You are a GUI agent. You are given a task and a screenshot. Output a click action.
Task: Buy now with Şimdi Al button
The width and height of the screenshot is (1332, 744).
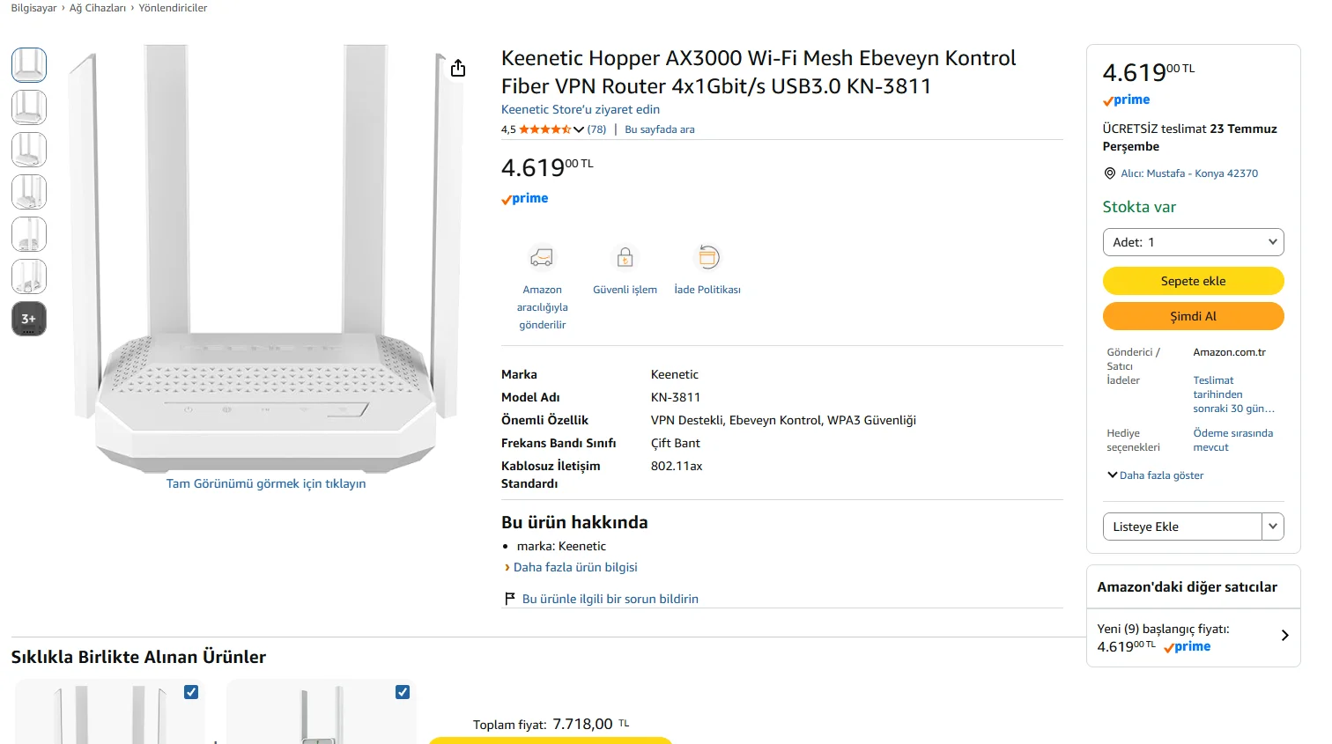point(1193,316)
